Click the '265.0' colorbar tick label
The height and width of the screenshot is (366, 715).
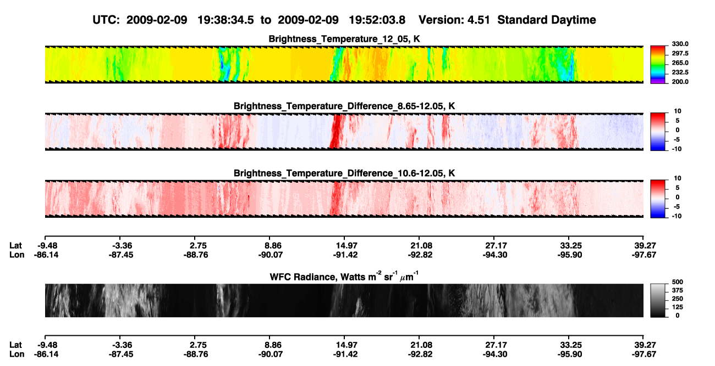[x=680, y=63]
